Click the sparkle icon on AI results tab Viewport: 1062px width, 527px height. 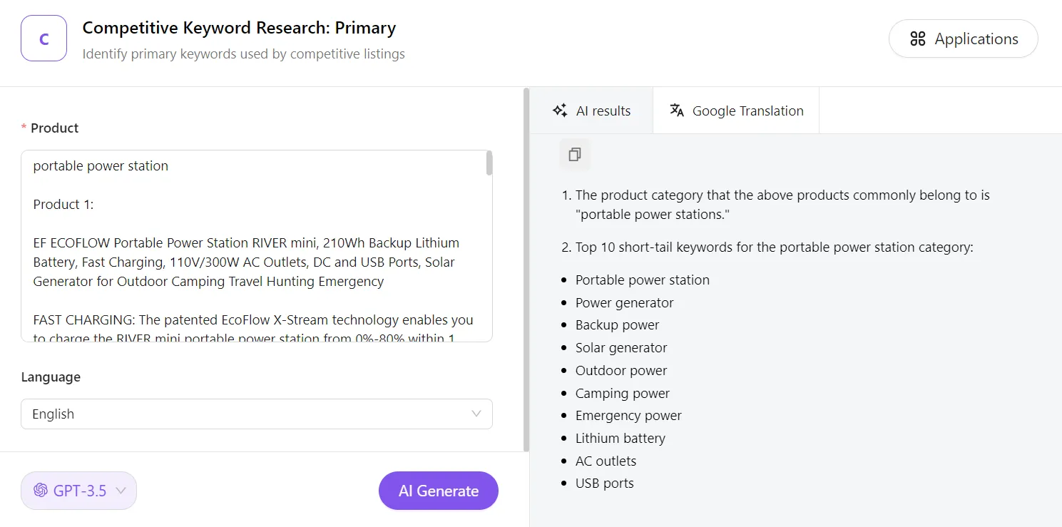point(560,111)
